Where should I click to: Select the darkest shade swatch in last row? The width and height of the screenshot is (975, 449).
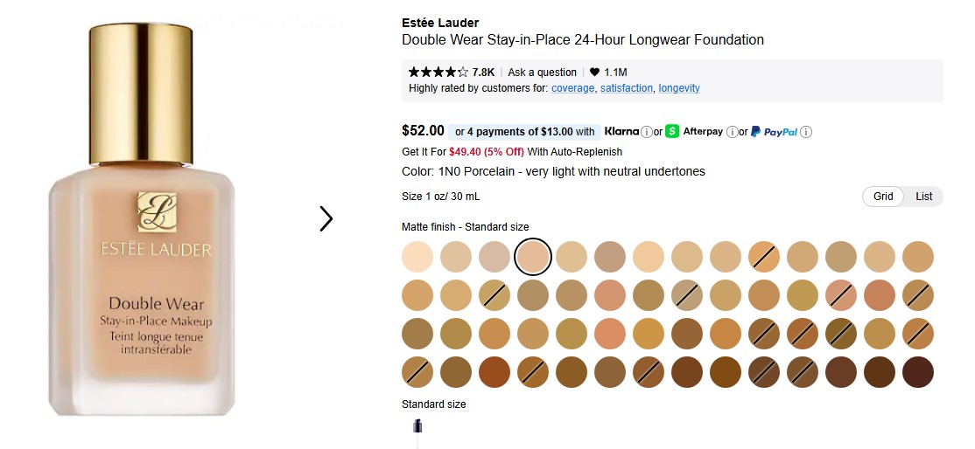918,372
